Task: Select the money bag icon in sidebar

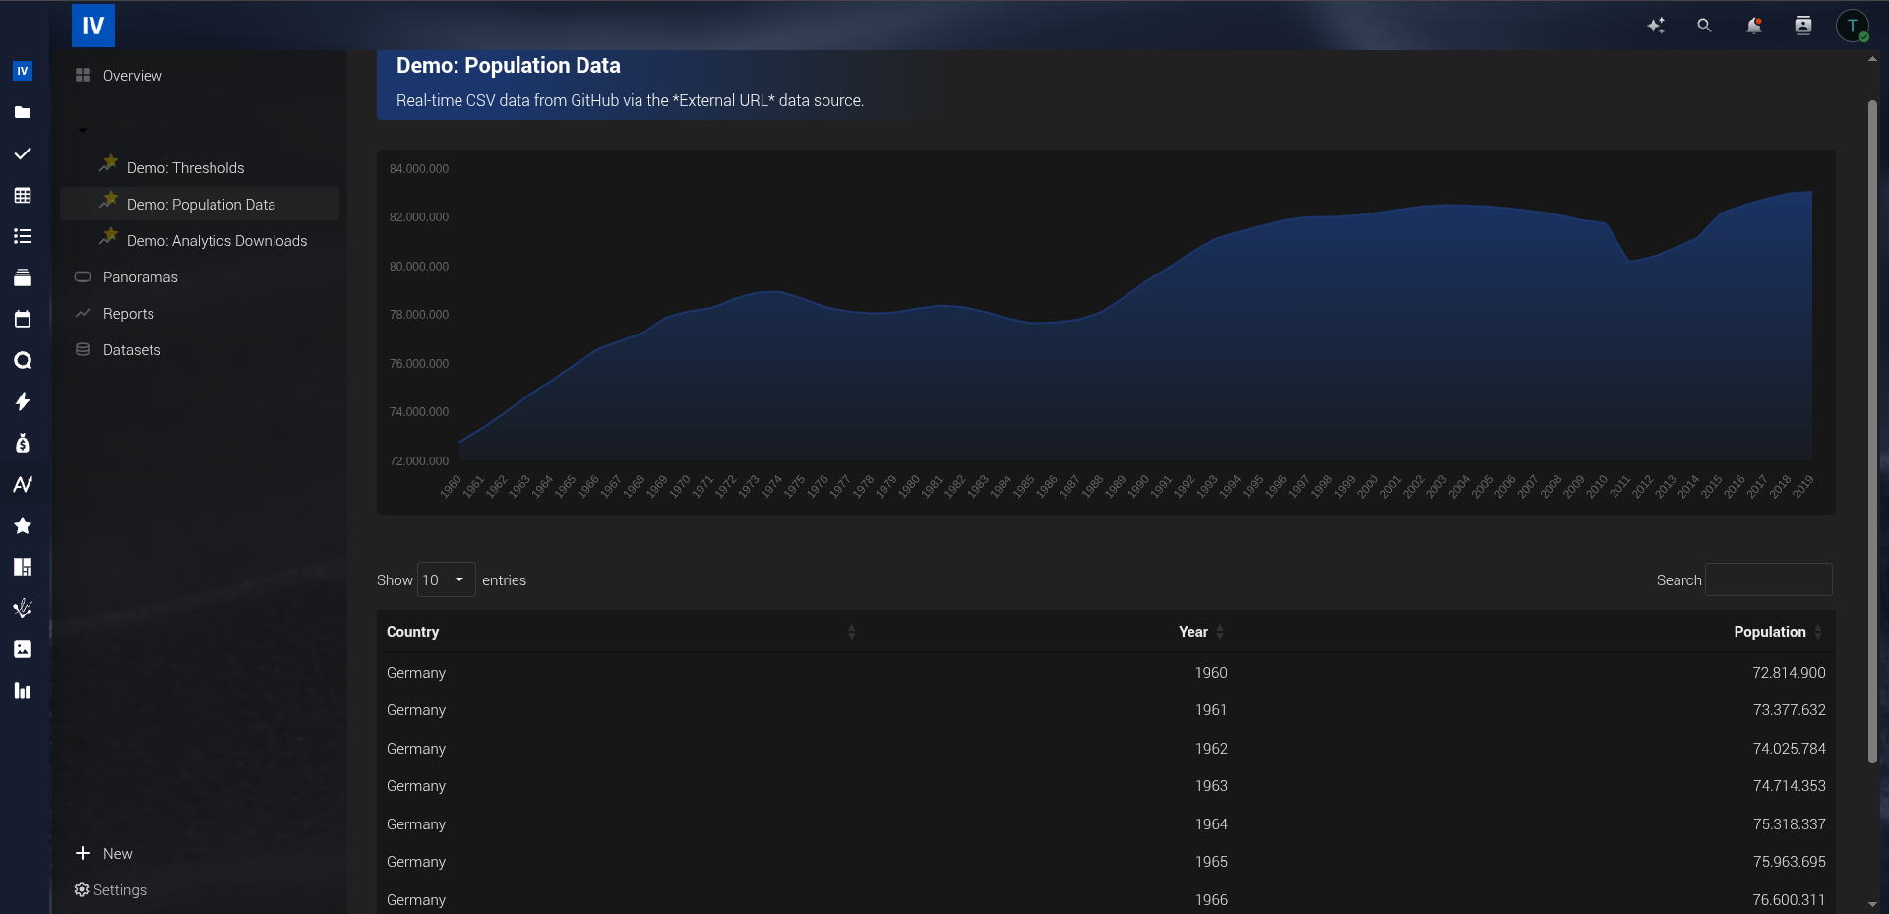Action: tap(23, 443)
